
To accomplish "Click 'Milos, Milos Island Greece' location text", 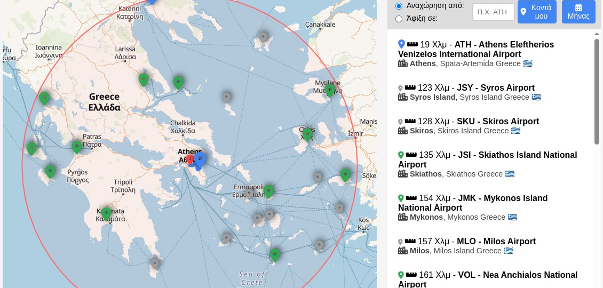I will [x=456, y=251].
